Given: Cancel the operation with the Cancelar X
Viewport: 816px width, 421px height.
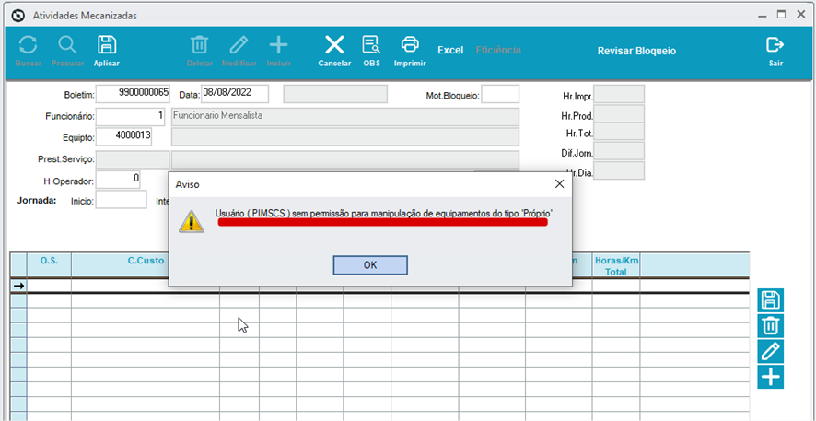Looking at the screenshot, I should tap(334, 45).
